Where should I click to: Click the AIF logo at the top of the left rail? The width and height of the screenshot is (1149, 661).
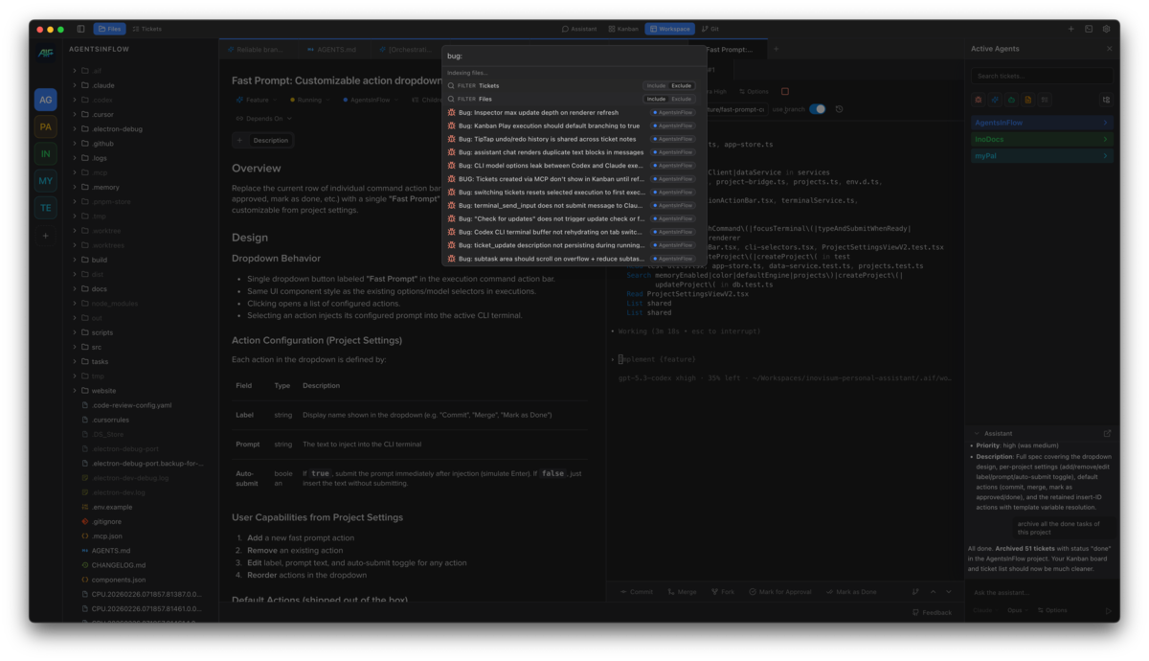click(45, 53)
